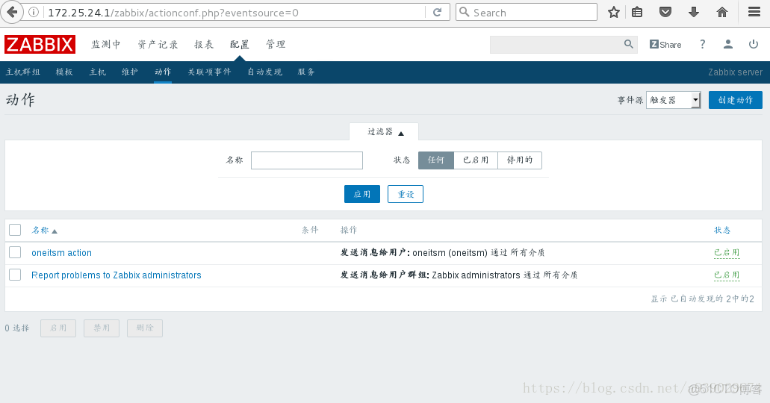Click the power logout icon
The height and width of the screenshot is (403, 770).
pos(754,44)
